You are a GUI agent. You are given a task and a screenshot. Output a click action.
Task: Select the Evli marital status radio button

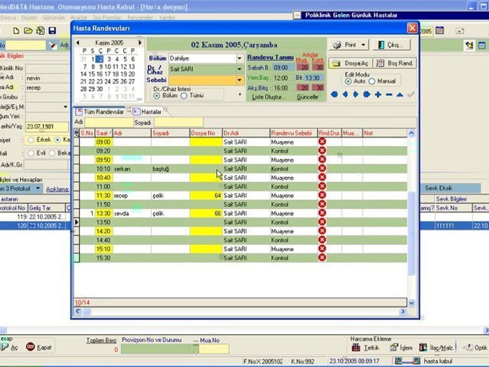31,153
